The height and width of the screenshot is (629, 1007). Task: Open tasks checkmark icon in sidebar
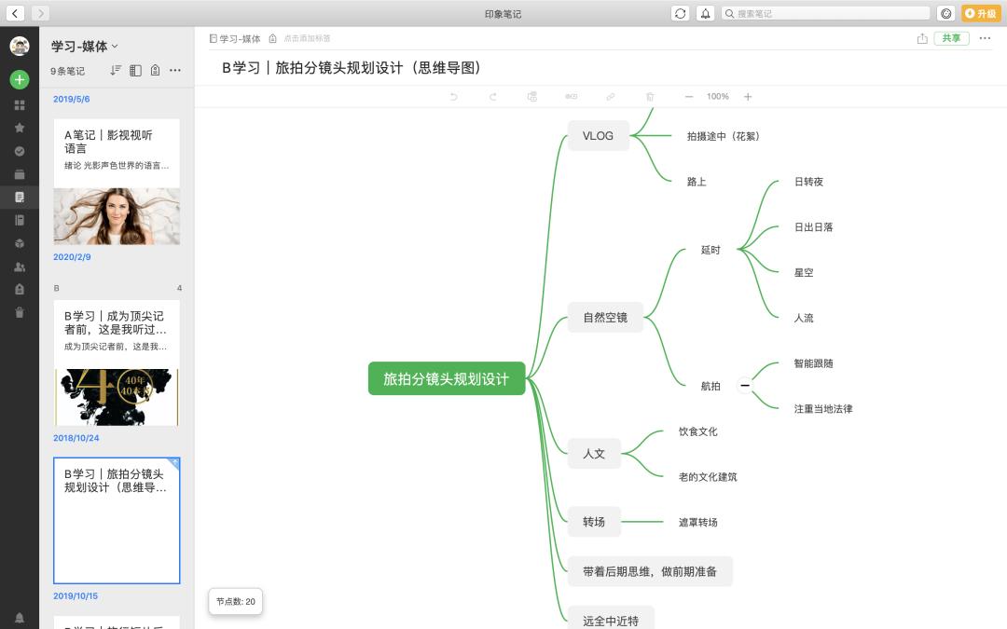click(x=20, y=151)
